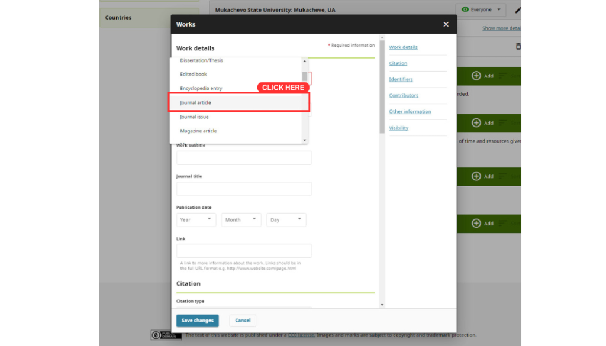Click the Work subtitle input field

[x=244, y=157]
